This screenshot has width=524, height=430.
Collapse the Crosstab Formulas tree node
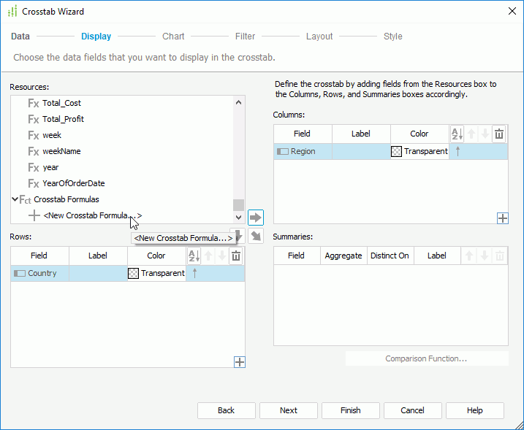pyautogui.click(x=15, y=199)
